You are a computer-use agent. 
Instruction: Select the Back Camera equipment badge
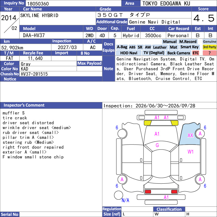(178, 53)
